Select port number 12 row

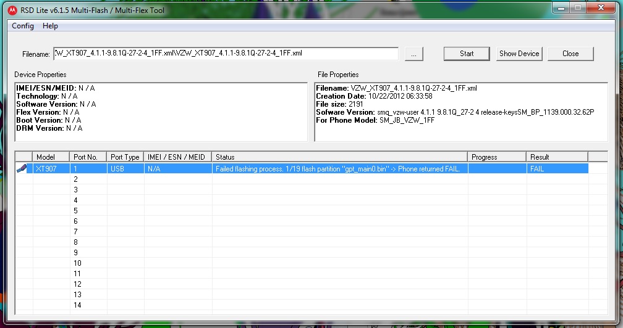311,284
